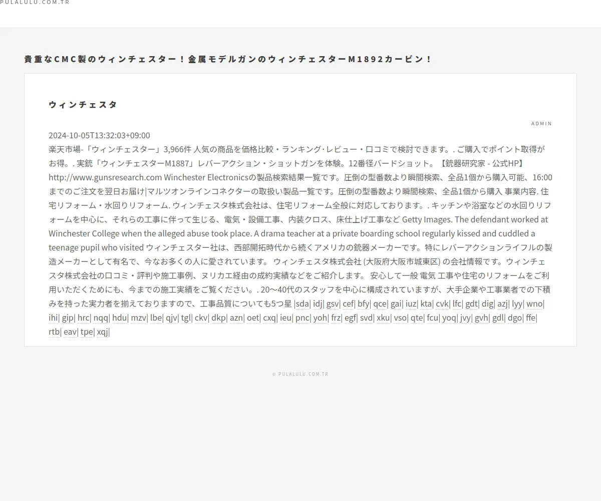Go to the 'jvy' link
Screen dimensions: 601x501
coord(466,318)
